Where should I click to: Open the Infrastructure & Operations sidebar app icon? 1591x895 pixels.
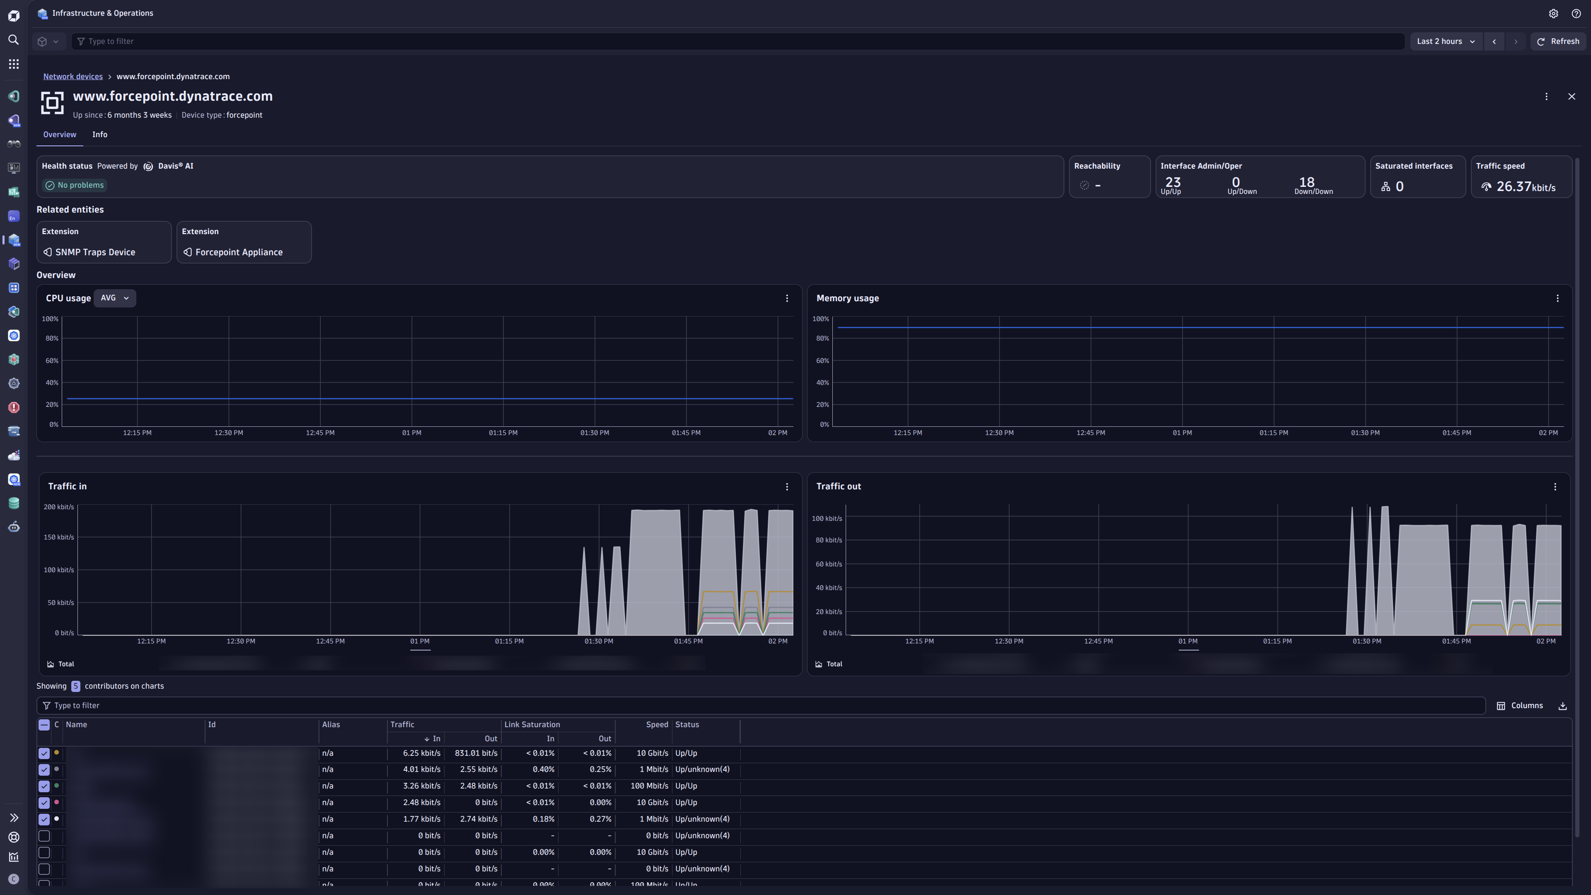[14, 239]
